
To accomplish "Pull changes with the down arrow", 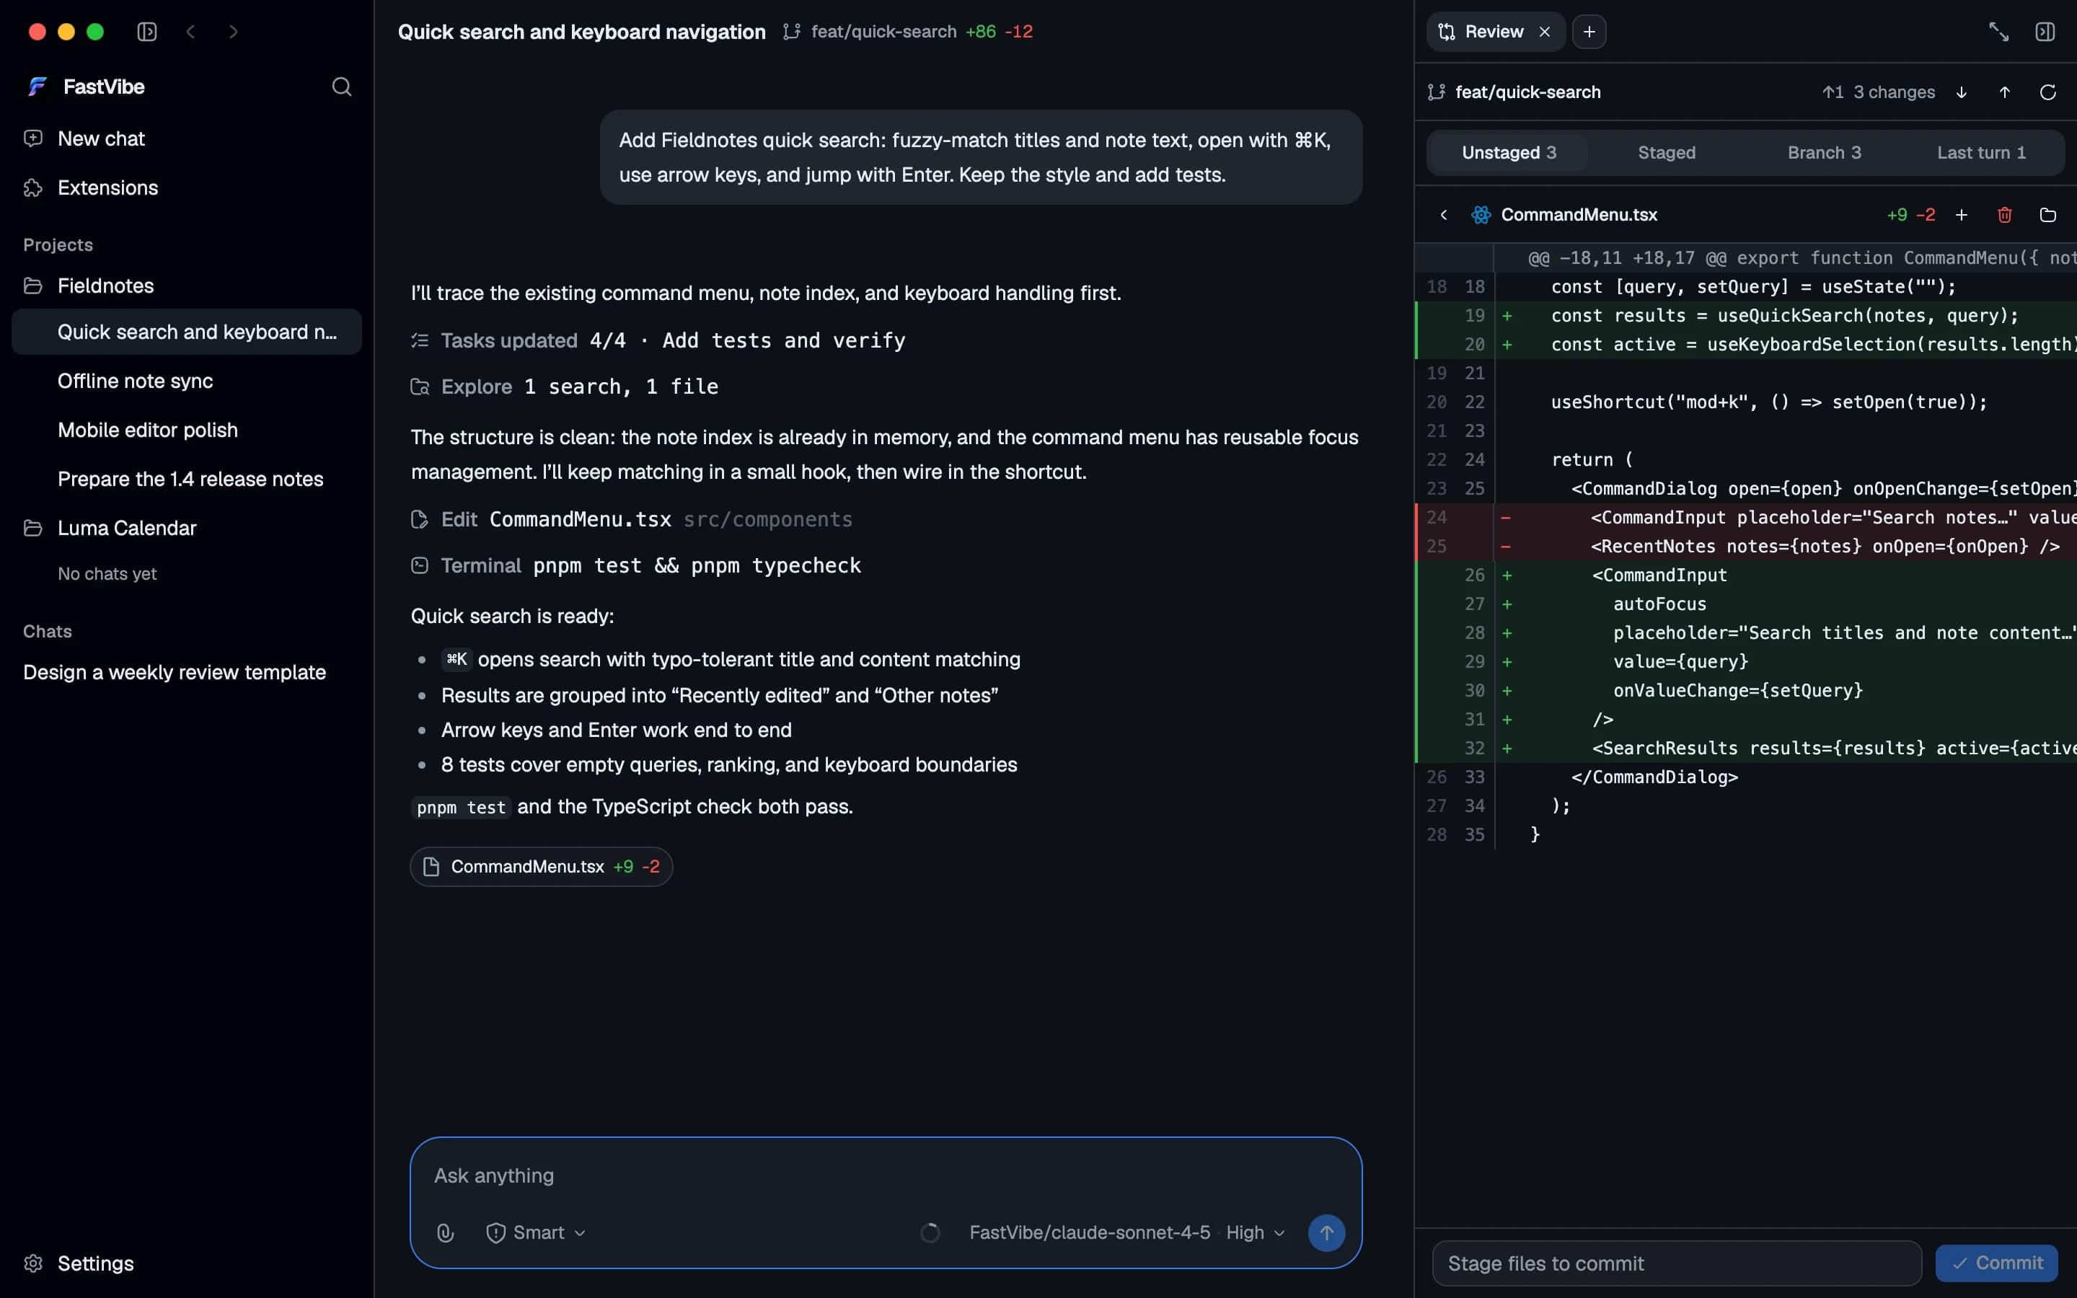I will click(x=1961, y=92).
